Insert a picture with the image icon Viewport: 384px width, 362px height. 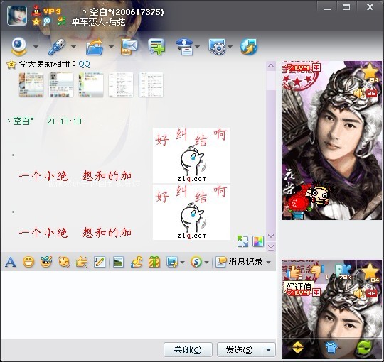pos(119,263)
